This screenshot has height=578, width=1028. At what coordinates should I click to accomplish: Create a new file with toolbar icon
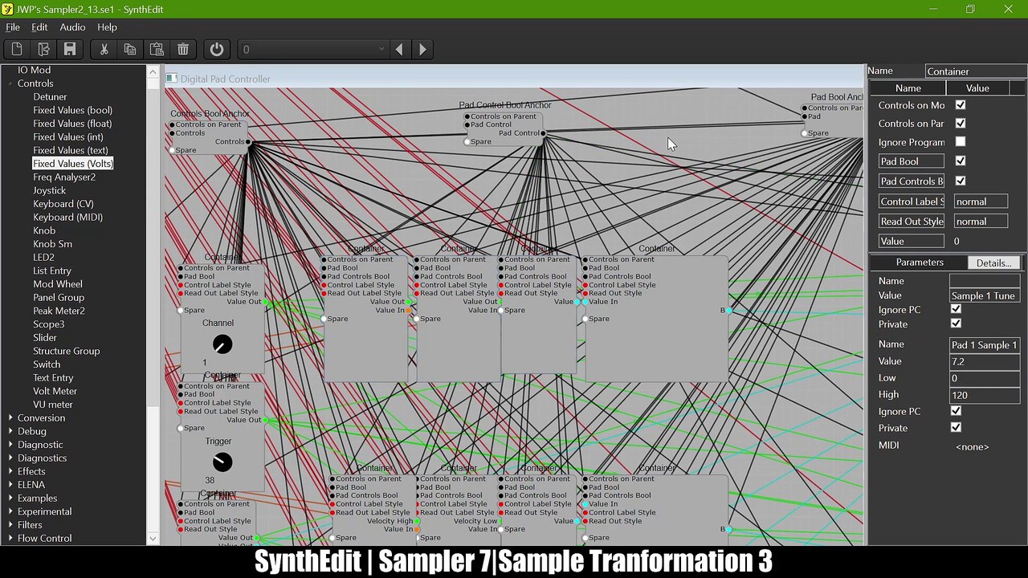coord(17,49)
